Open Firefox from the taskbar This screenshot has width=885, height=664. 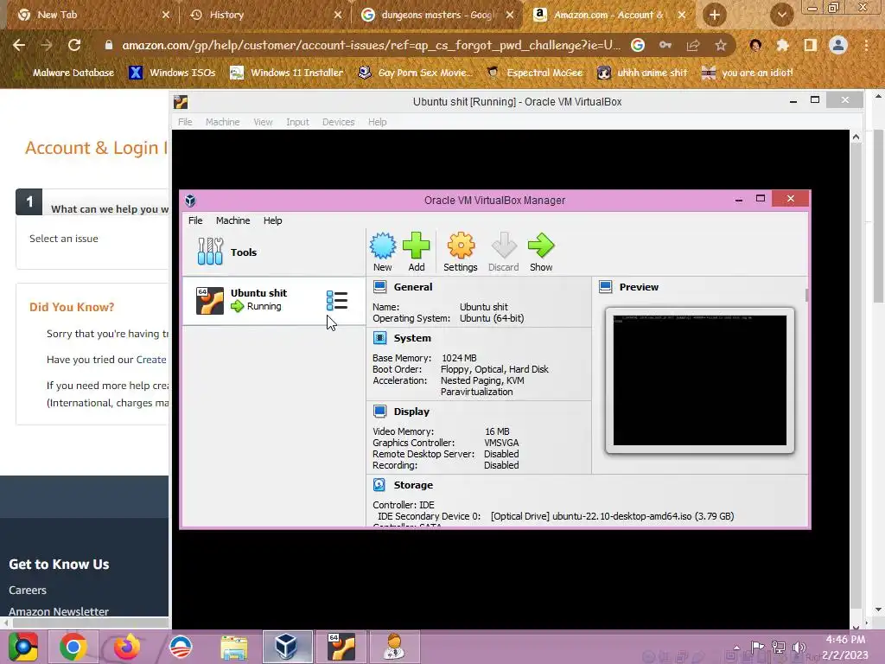pos(126,647)
